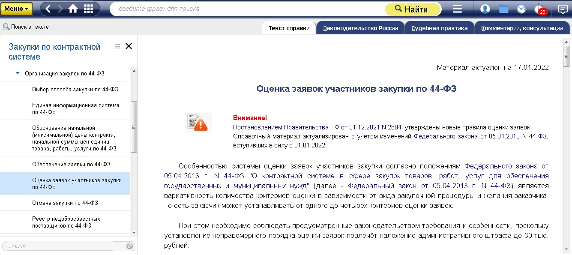Open the chat message icon
This screenshot has height=255, width=572.
coord(563,9)
